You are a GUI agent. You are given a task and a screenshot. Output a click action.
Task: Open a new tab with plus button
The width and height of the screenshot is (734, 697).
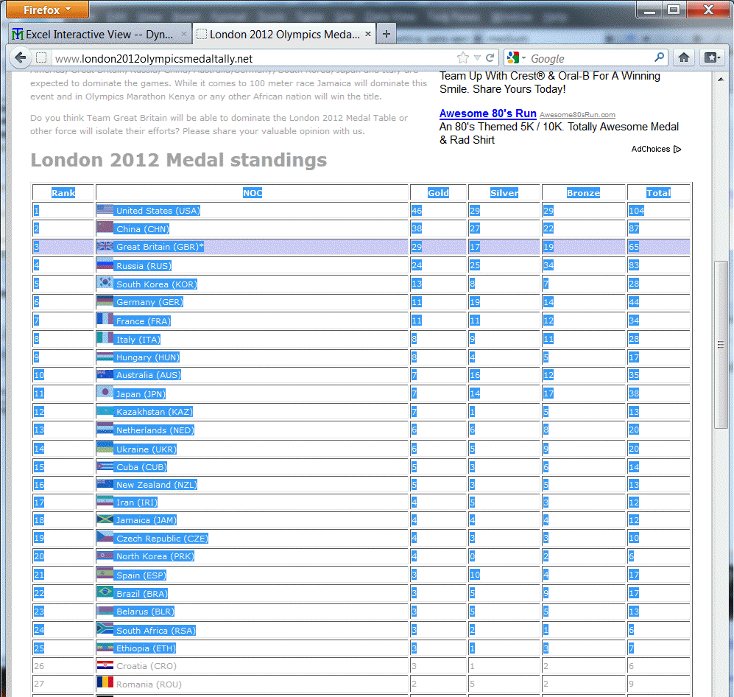[x=387, y=34]
